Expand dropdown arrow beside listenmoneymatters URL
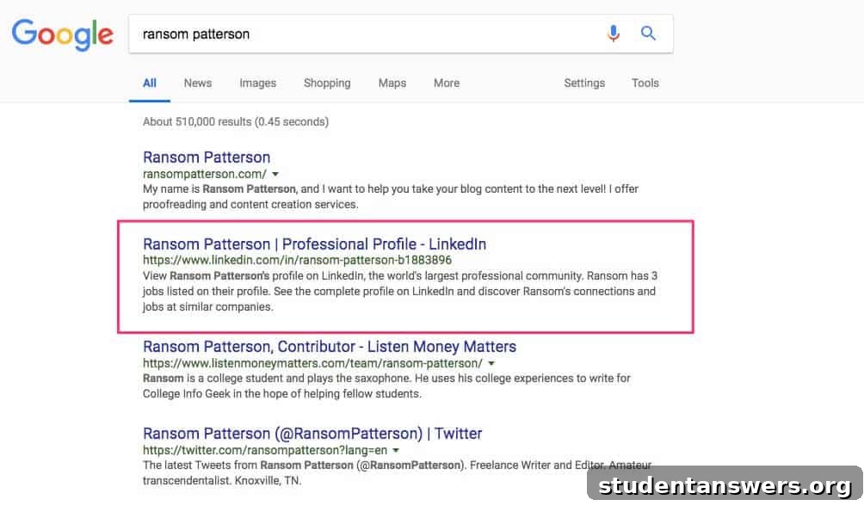Viewport: 864px width, 506px height. coord(491,363)
